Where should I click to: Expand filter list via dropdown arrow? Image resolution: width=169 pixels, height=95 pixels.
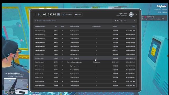pyautogui.click(x=135, y=21)
